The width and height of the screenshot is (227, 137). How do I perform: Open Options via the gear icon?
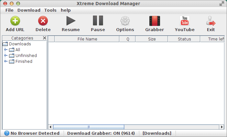125,21
